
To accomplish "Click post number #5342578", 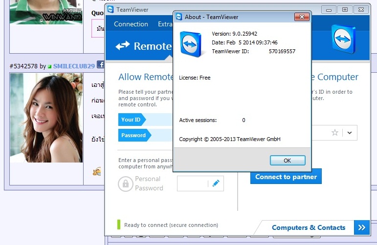I will [23, 66].
